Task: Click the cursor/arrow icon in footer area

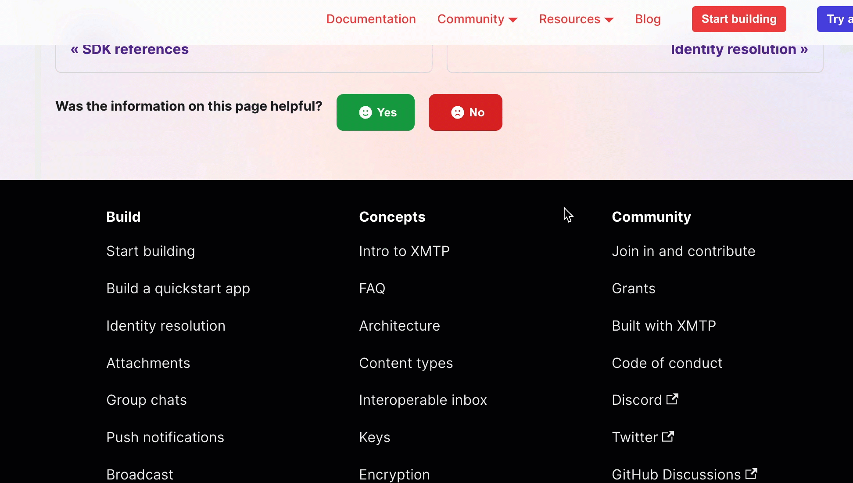Action: click(x=566, y=214)
